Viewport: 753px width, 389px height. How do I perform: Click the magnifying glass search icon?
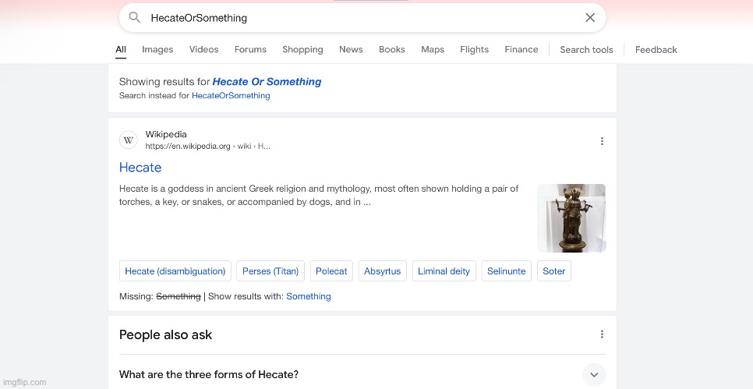point(135,18)
